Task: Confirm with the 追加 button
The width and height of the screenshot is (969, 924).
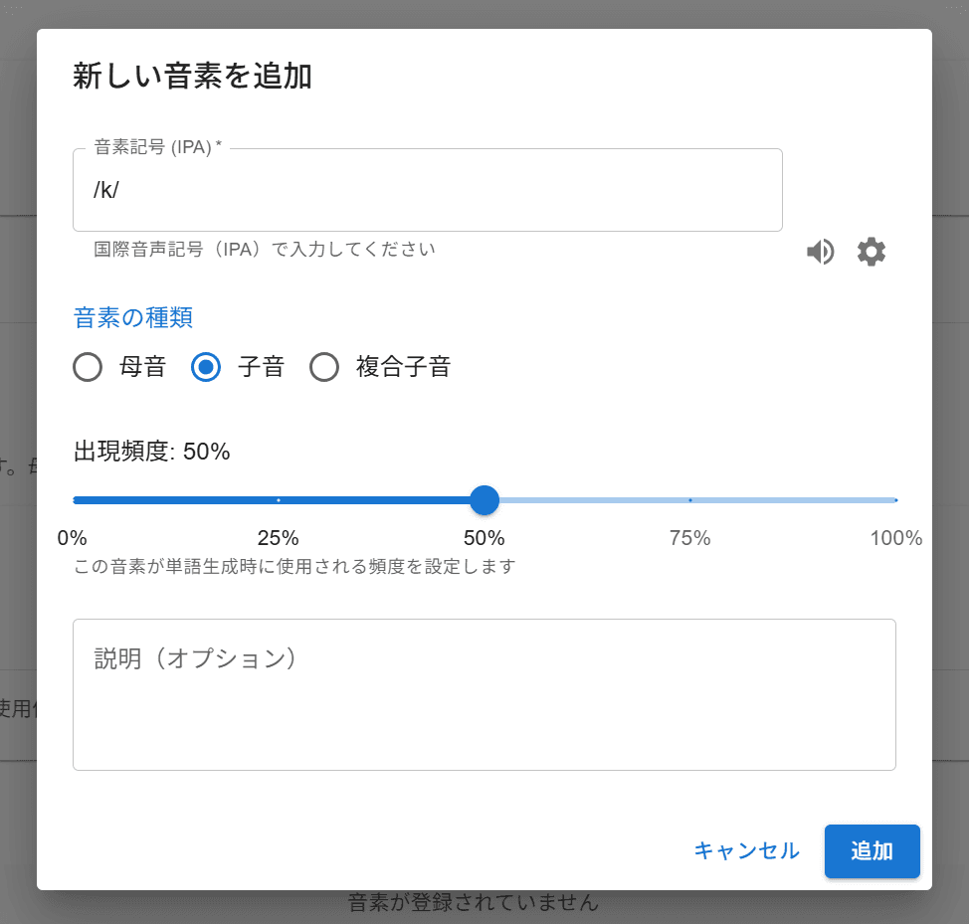Action: click(x=872, y=851)
